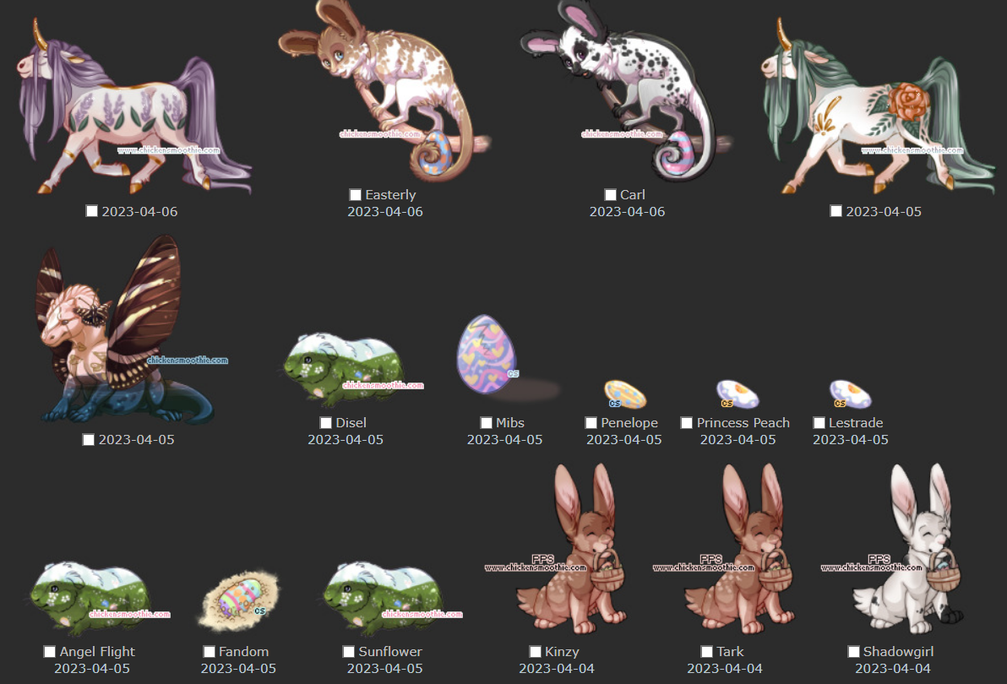Click the 2023-04-06 date under Carl
This screenshot has height=684, width=1007.
tap(628, 211)
